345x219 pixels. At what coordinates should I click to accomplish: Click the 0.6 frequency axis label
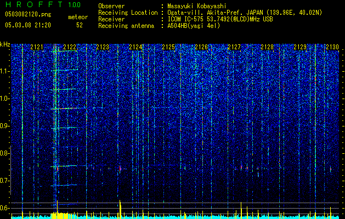[x=5, y=208]
